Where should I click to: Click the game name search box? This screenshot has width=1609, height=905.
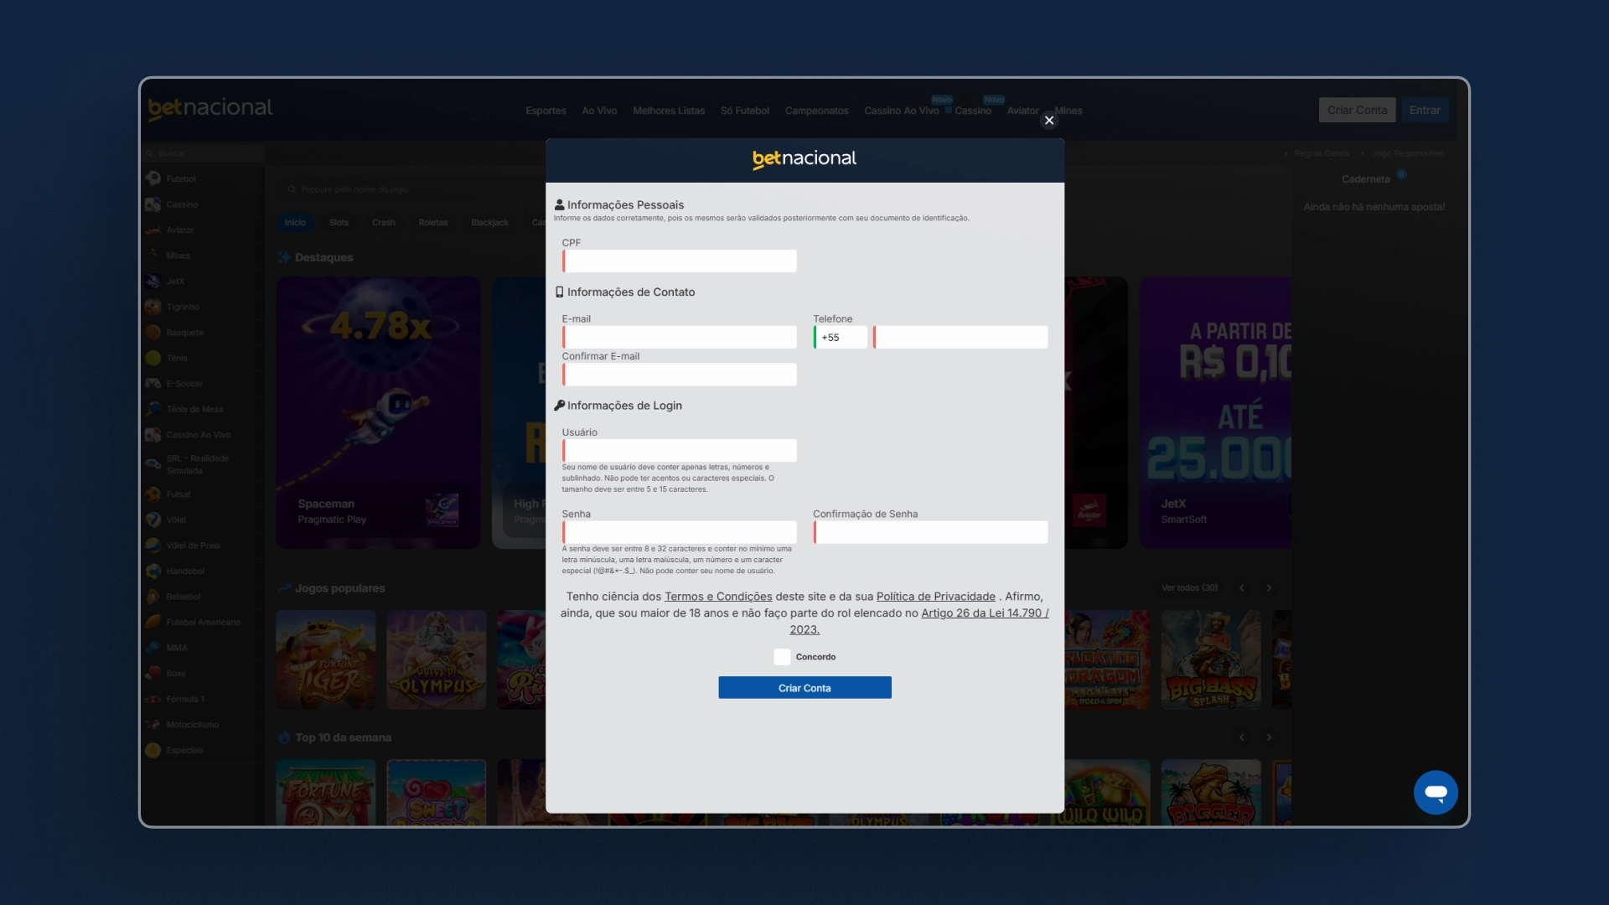point(411,189)
